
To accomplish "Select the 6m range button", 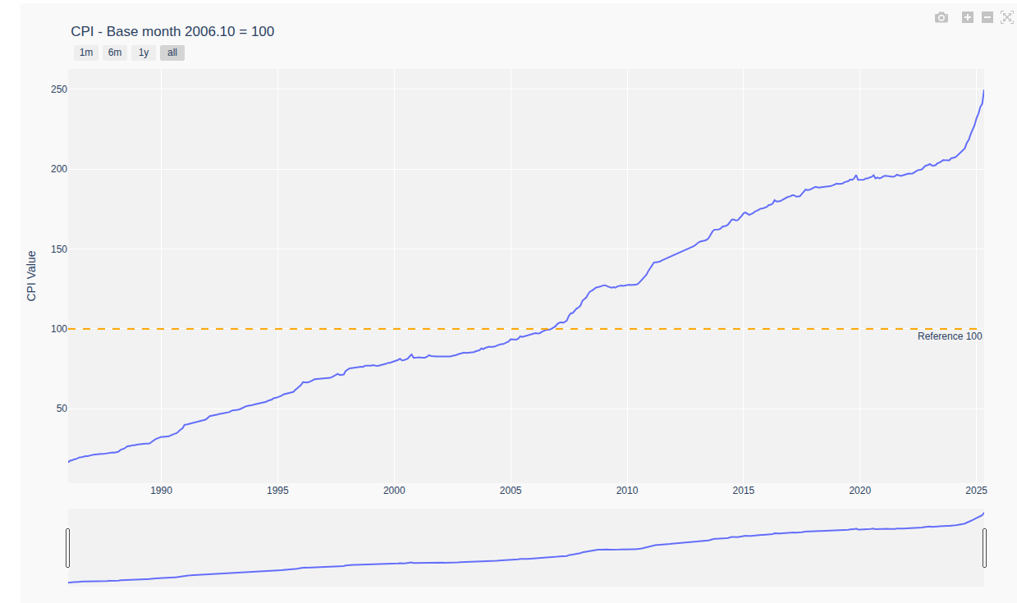I will (x=115, y=53).
